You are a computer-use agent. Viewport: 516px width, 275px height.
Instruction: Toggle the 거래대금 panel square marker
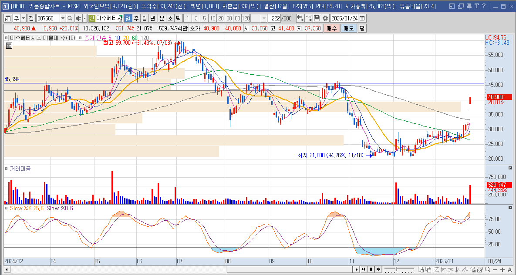coord(6,169)
